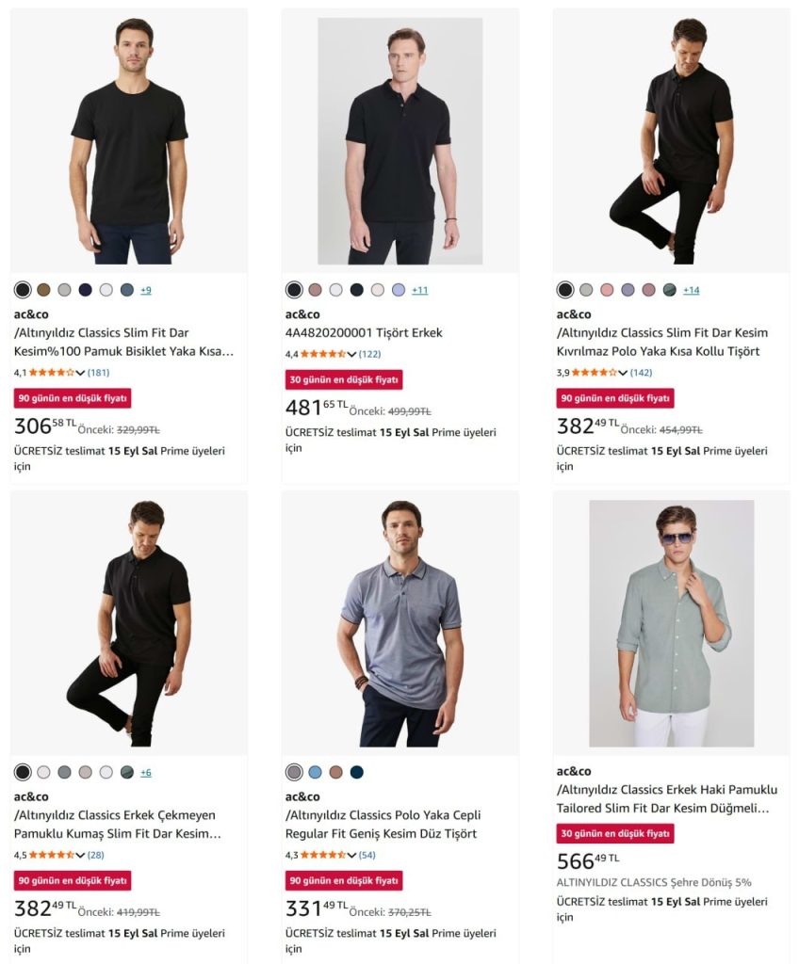Select pink swatch on Kıvrılmaz Polo Yaka shirt
799x964 pixels.
(607, 290)
